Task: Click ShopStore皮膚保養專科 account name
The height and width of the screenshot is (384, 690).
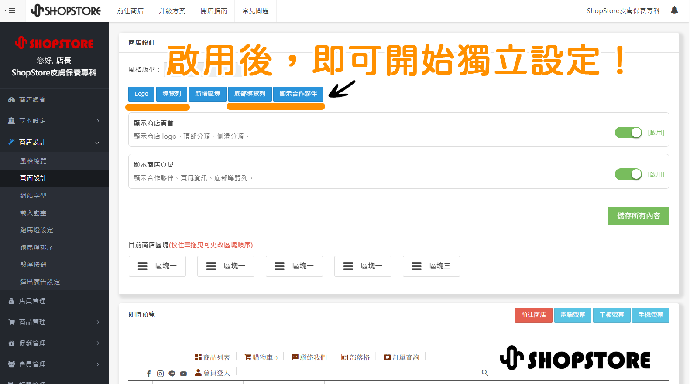Action: coord(623,11)
